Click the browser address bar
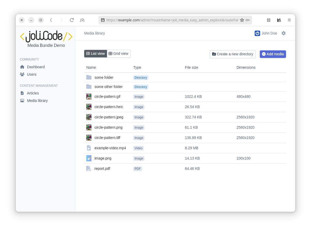The width and height of the screenshot is (311, 229). point(170,20)
